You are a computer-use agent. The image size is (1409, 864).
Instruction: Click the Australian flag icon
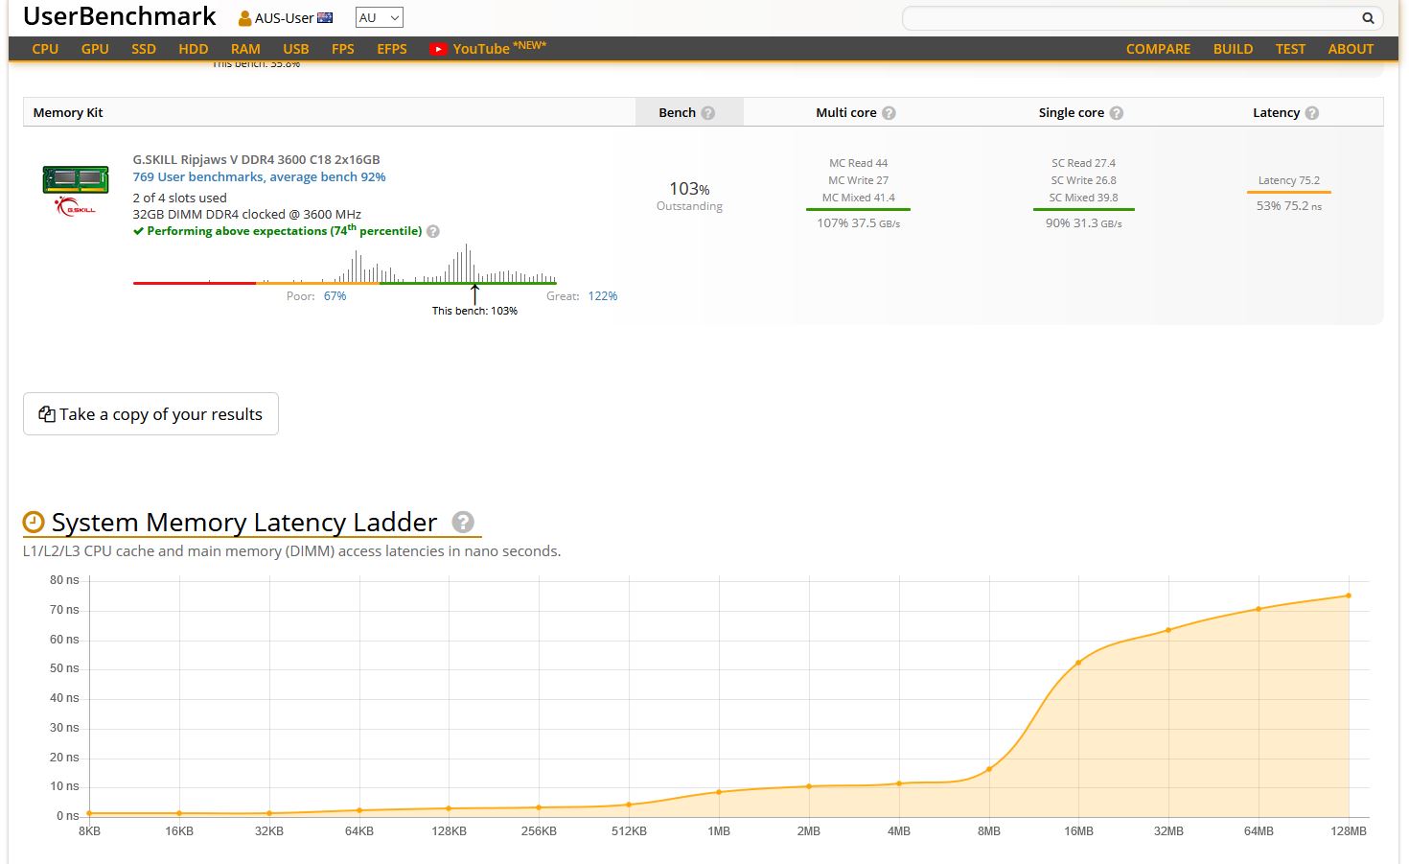tap(325, 17)
